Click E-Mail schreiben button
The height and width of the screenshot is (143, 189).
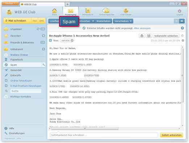coord(17,21)
